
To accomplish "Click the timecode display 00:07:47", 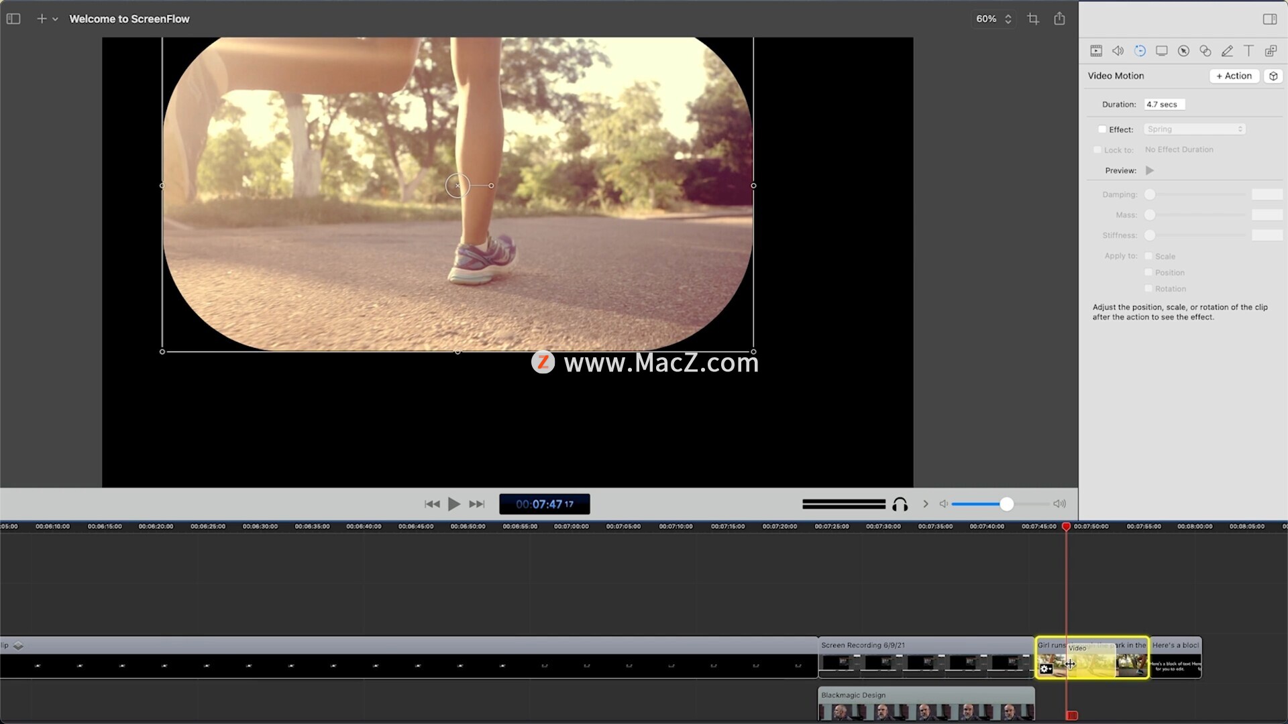I will coord(545,504).
